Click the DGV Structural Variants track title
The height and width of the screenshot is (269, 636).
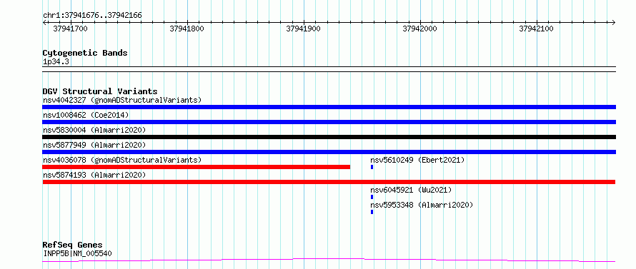(100, 91)
